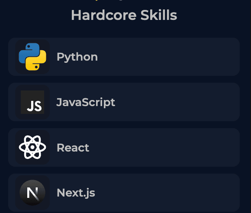The image size is (251, 213).
Task: Select the React skill label
Action: pos(73,148)
